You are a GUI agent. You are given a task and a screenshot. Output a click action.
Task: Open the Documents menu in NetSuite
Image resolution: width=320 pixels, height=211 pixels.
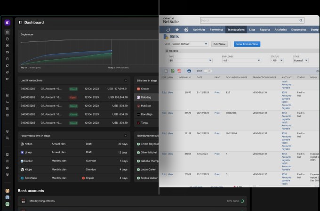click(x=298, y=30)
